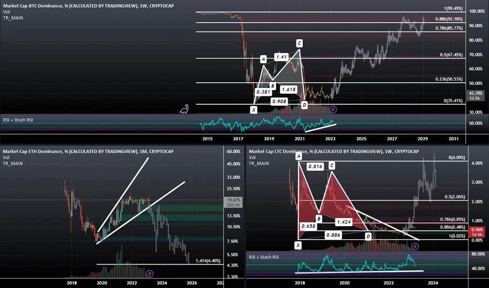Click the lightning event icon in BTC Dominance chart

click(x=333, y=109)
